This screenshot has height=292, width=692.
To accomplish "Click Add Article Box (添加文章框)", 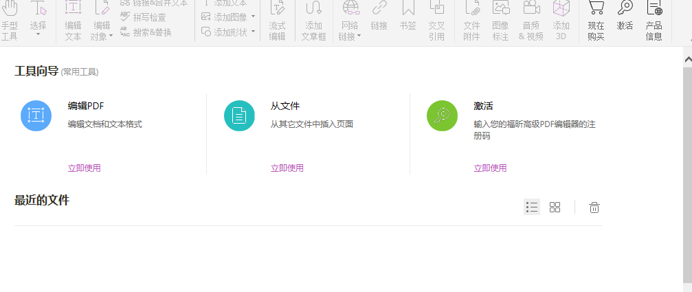I will (x=313, y=21).
